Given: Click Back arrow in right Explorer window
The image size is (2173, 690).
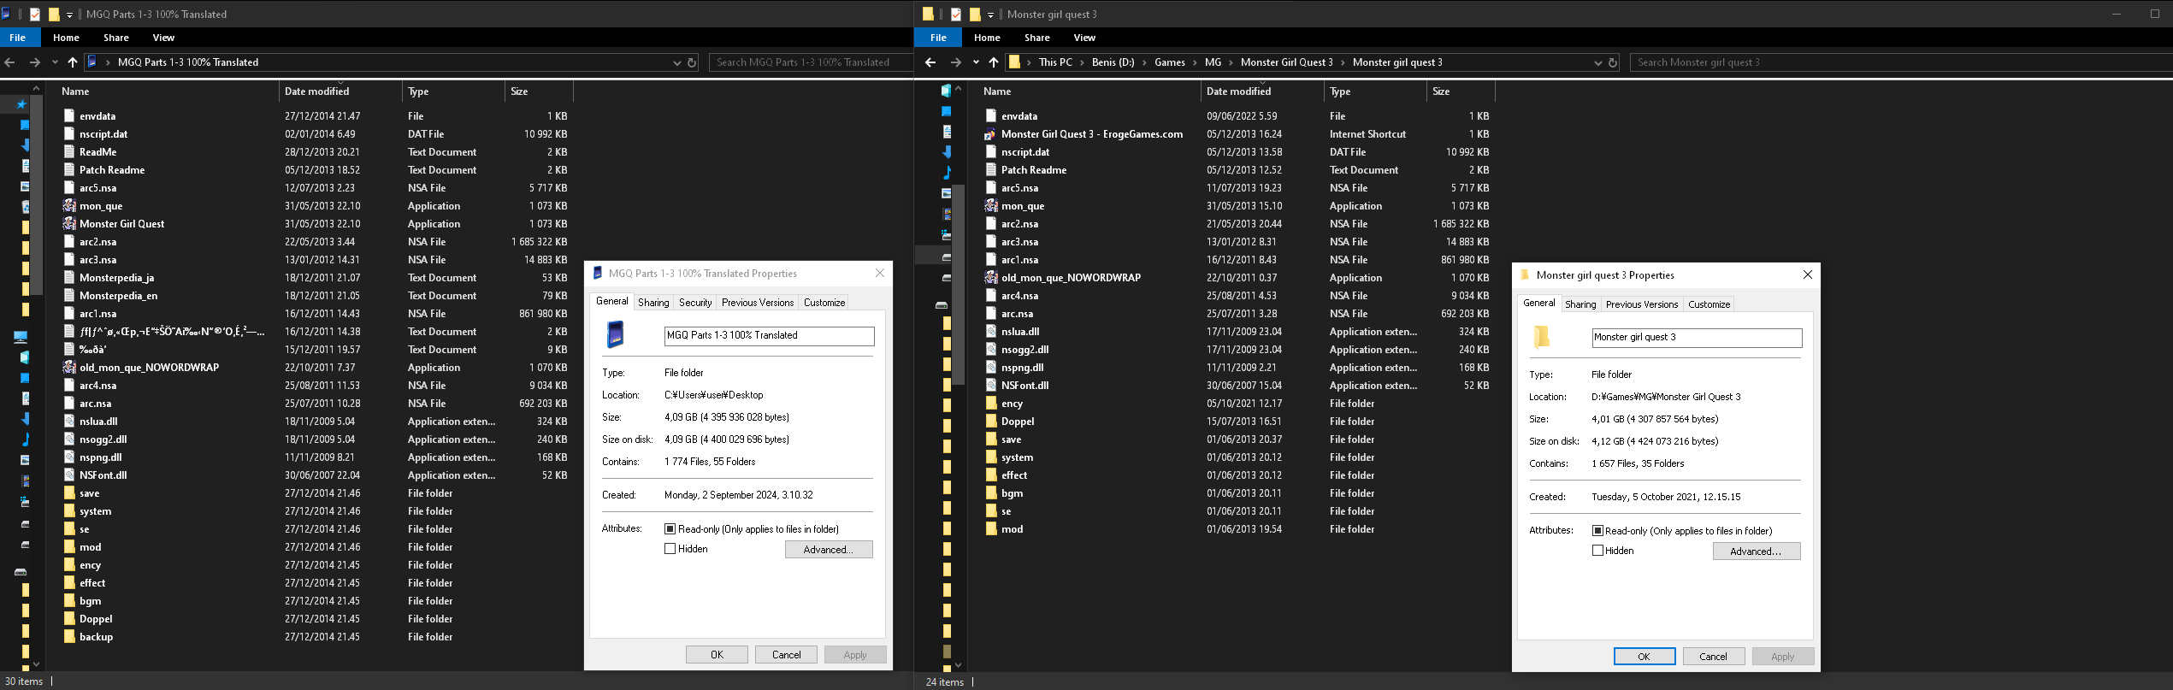Looking at the screenshot, I should point(930,62).
